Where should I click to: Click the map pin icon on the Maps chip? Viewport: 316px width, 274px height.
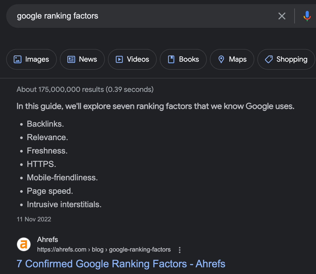point(221,59)
